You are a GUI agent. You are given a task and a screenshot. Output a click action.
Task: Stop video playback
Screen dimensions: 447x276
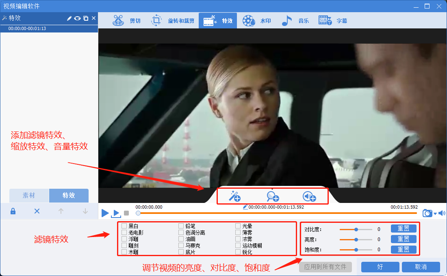pos(126,213)
